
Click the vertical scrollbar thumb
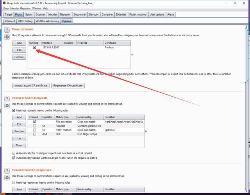coord(246,56)
